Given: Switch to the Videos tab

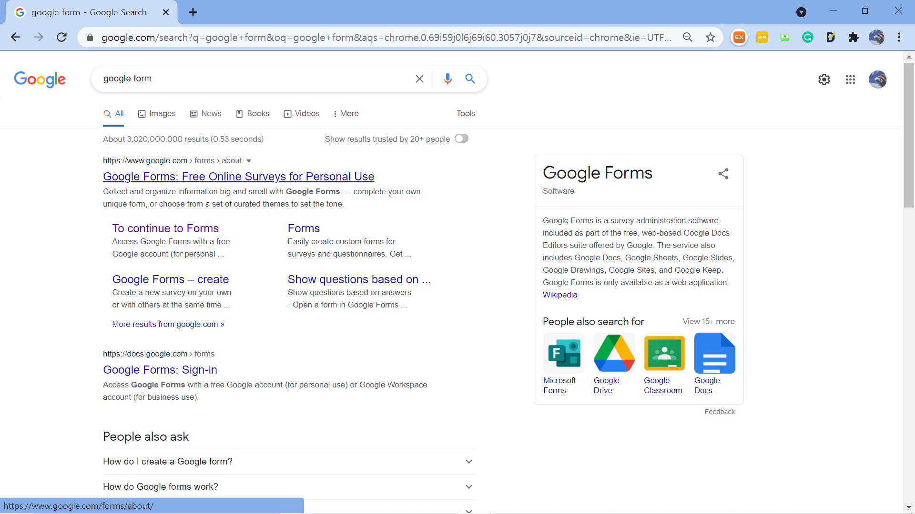Looking at the screenshot, I should (302, 113).
